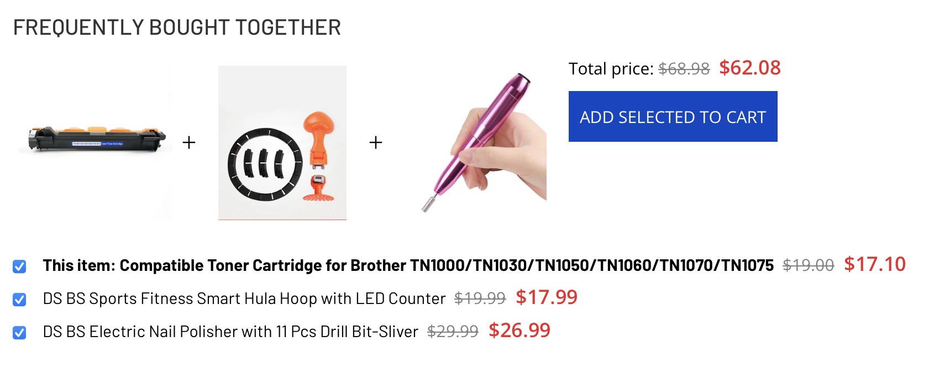This screenshot has width=934, height=384.
Task: Click the Add Selected to Cart button
Action: (673, 116)
